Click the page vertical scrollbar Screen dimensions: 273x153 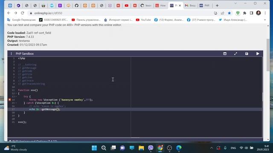268,55
